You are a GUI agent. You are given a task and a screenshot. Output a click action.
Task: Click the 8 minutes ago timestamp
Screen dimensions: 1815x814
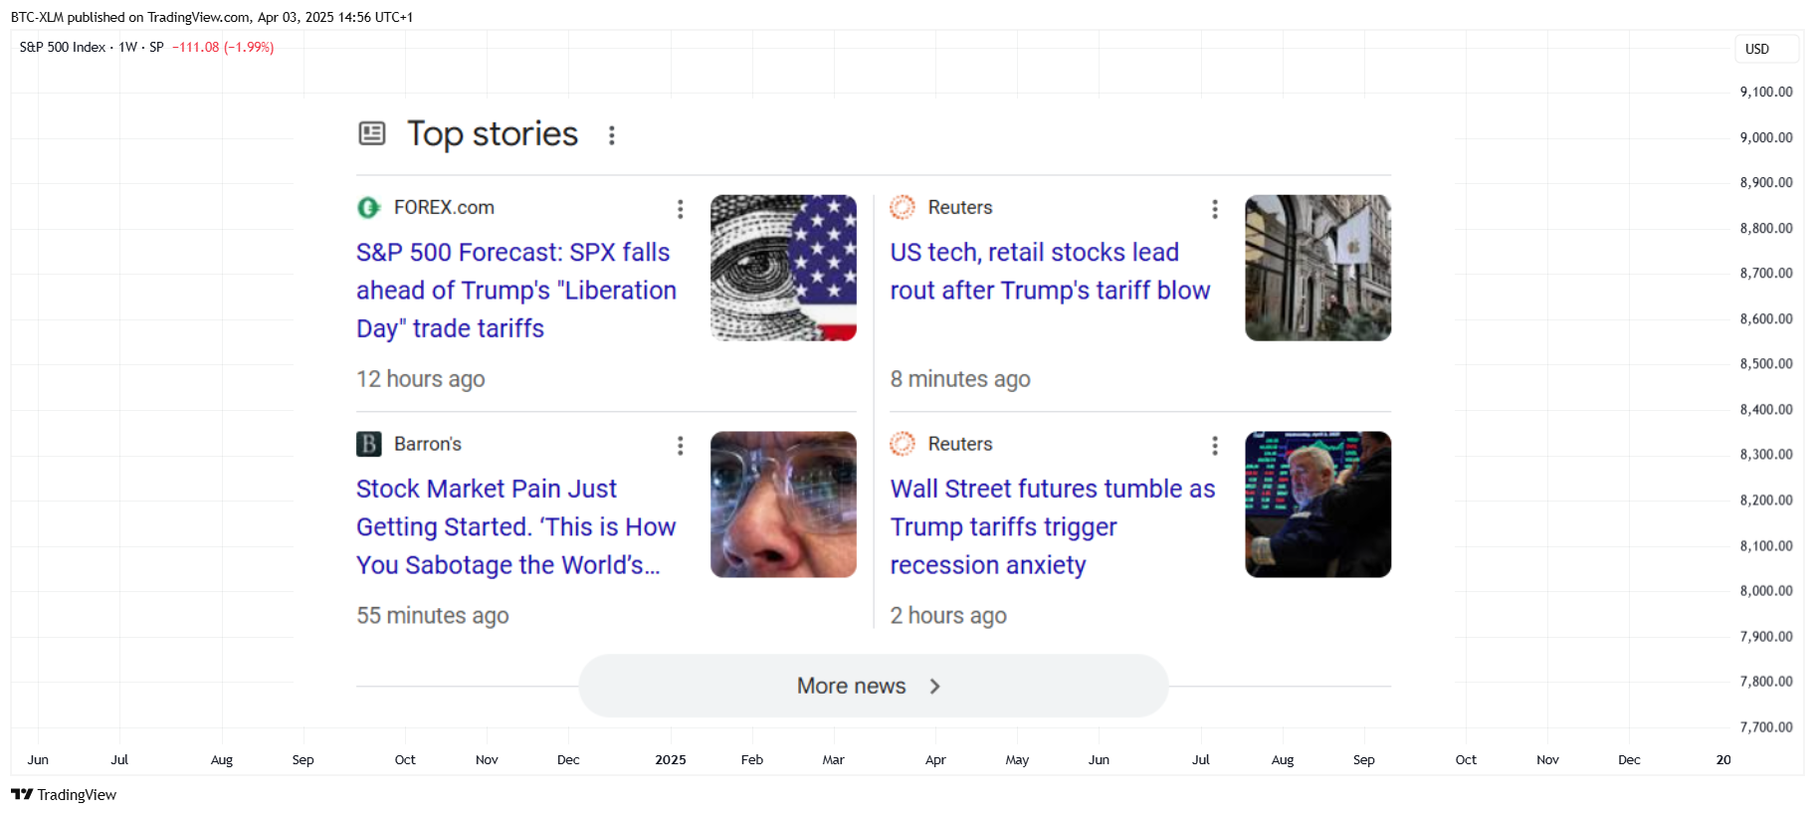coord(960,379)
